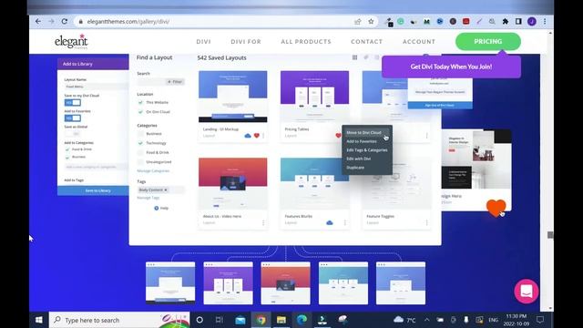Open options menu on Features Blurbs card
The height and width of the screenshot is (328, 583).
(x=345, y=222)
